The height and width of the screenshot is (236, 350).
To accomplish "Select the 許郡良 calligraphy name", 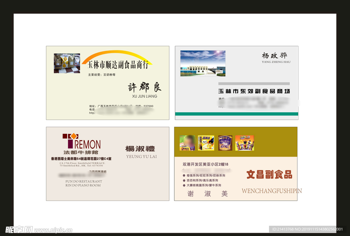I will tap(144, 87).
